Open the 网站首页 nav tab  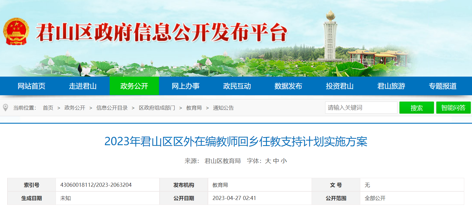click(31, 86)
